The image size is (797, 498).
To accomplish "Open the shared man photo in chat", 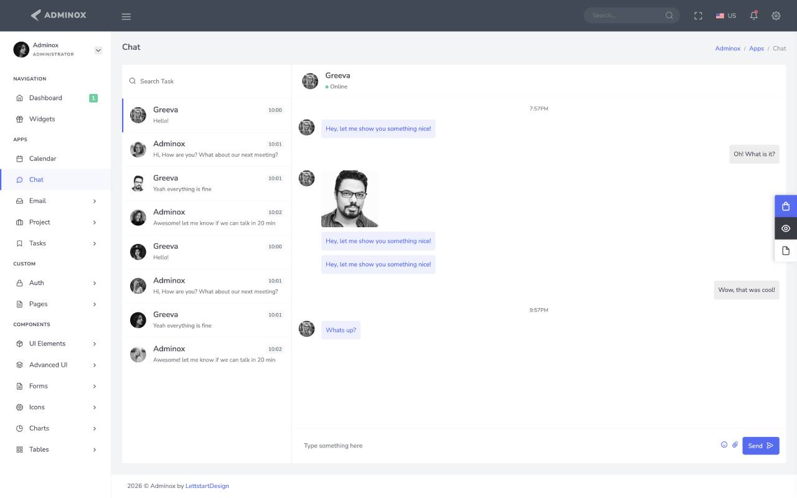I will (x=350, y=199).
